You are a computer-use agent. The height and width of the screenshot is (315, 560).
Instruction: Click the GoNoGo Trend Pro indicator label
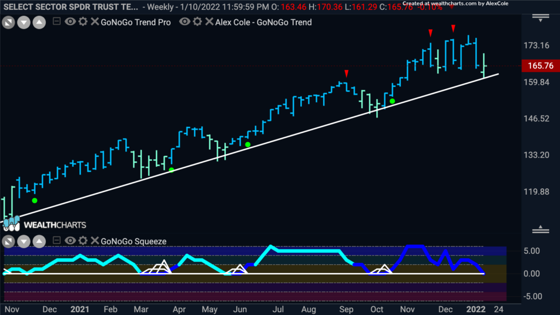coord(136,22)
